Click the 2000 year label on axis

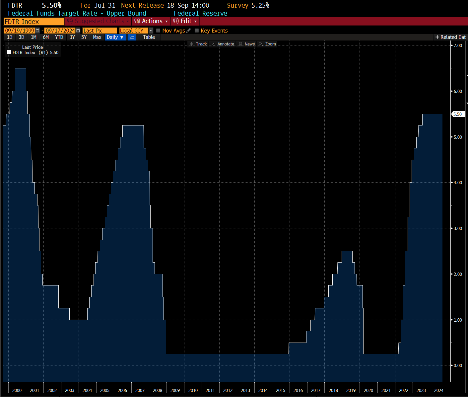17,390
